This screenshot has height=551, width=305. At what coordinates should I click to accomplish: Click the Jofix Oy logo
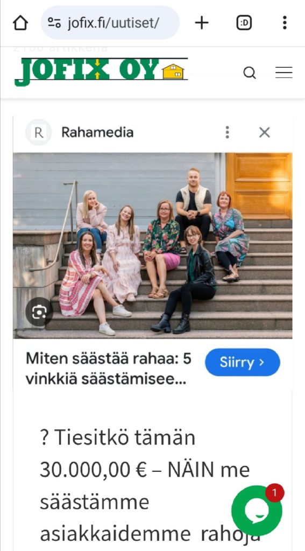point(101,72)
